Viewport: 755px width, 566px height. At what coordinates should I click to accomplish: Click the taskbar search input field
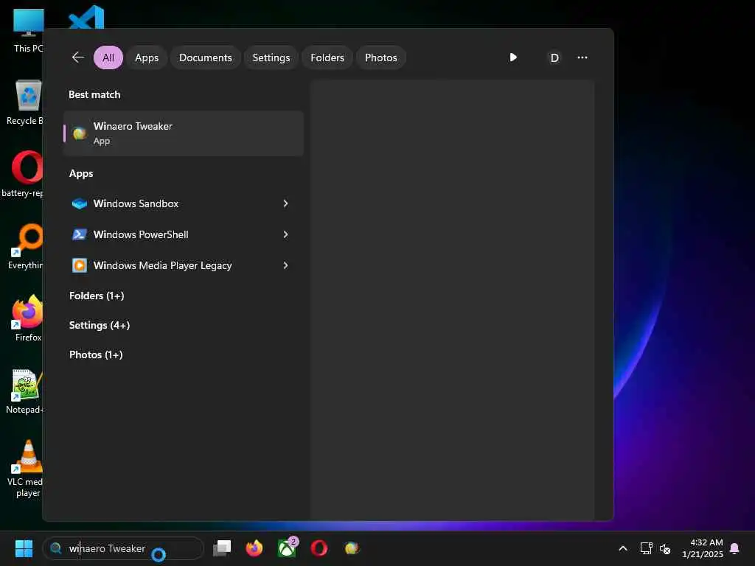coord(123,548)
